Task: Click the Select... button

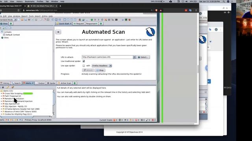Action: coord(143,57)
